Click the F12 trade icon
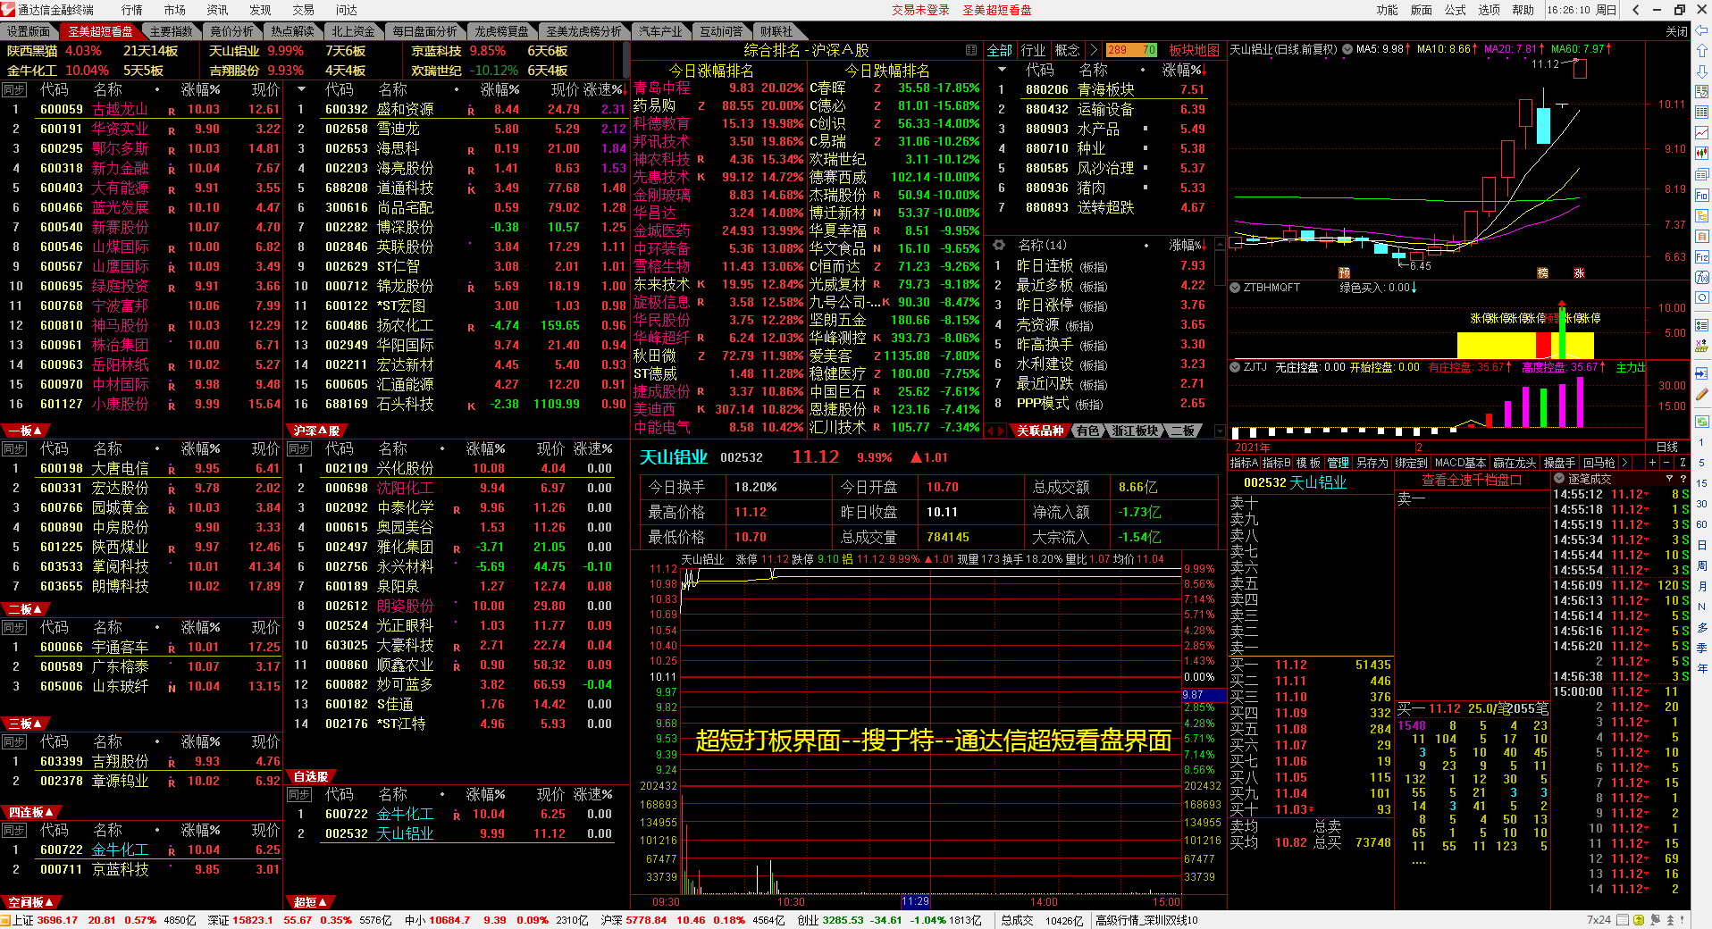 (x=1701, y=256)
